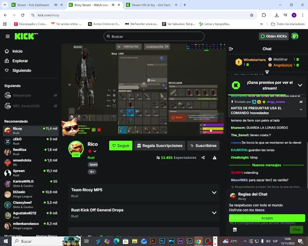This screenshot has height=246, width=308.
Task: Report stream with warning triangle icon
Action: pyautogui.click(x=215, y=158)
